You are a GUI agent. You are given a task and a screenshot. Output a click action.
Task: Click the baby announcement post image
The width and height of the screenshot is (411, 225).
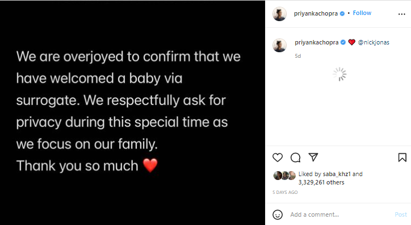click(x=133, y=112)
